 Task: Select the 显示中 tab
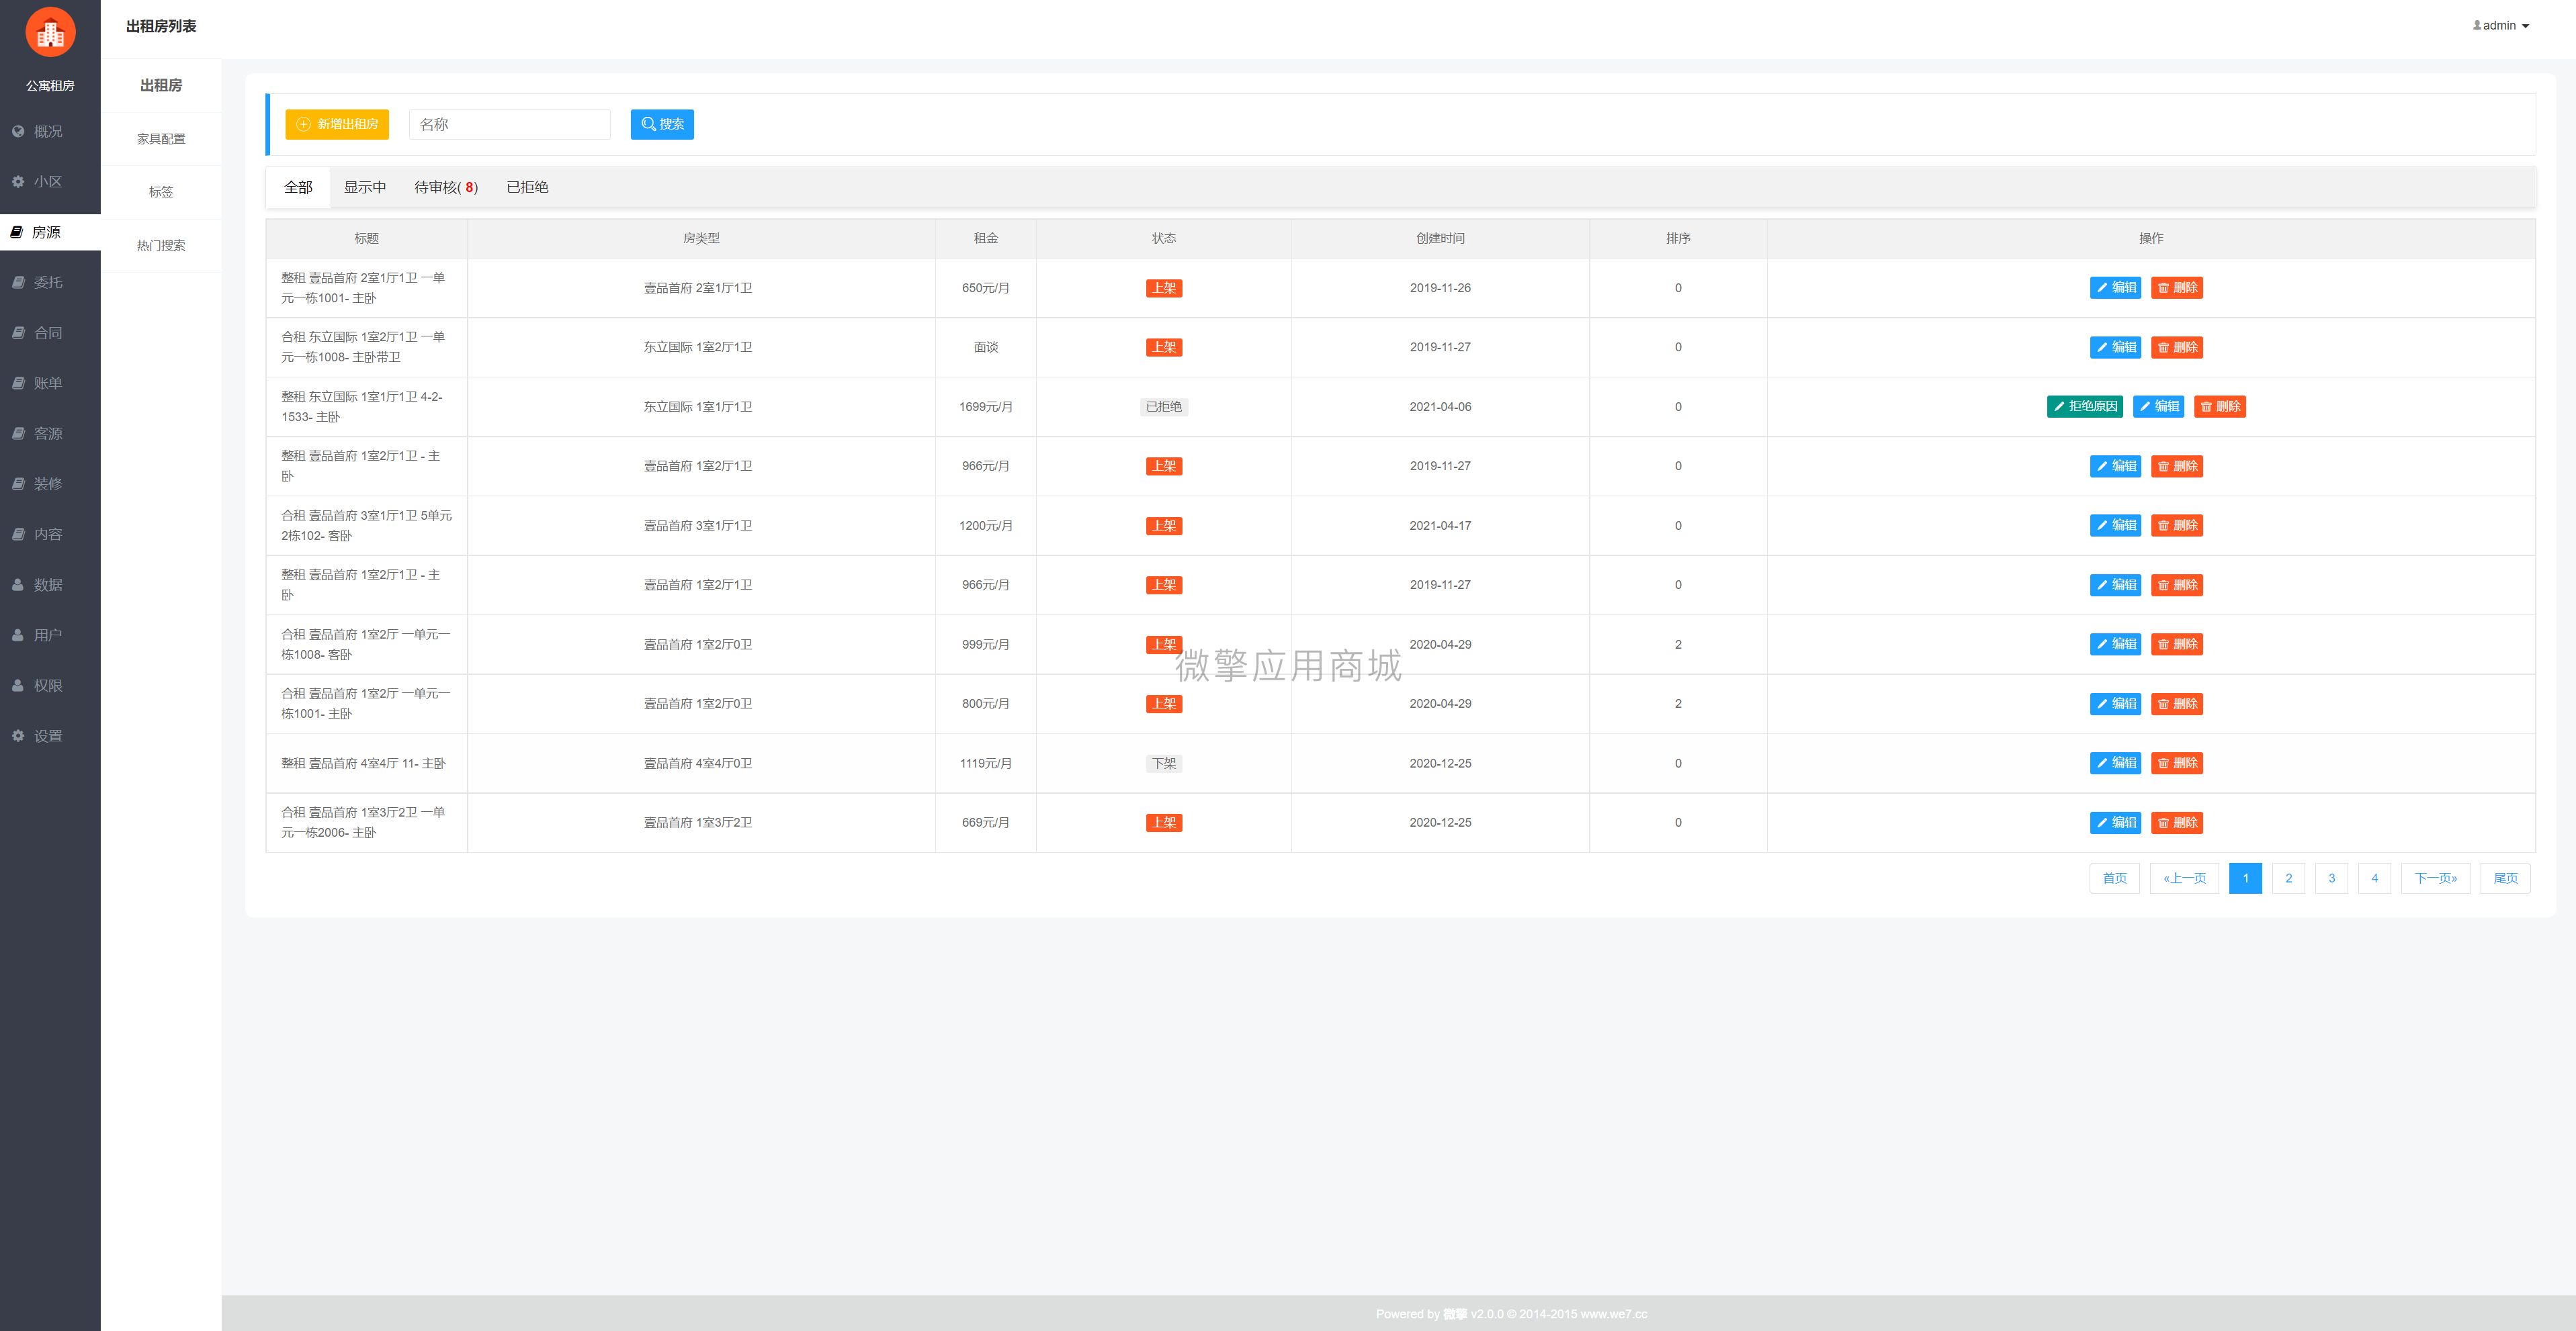point(365,187)
